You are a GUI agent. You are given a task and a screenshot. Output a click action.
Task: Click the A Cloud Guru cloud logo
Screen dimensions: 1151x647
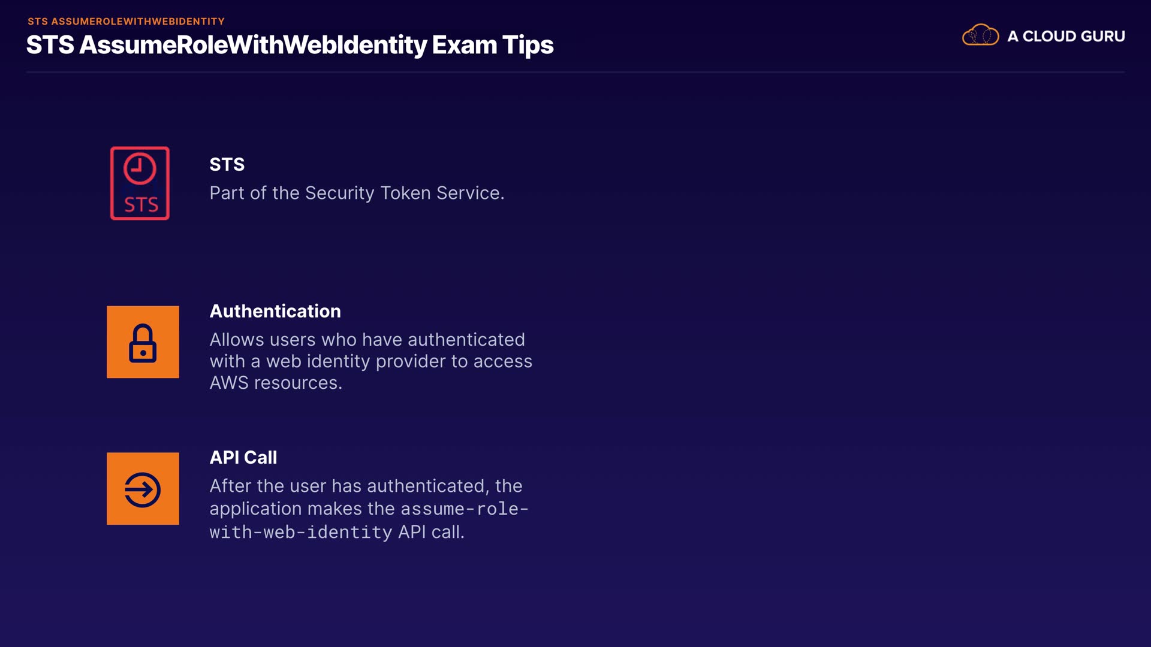980,35
